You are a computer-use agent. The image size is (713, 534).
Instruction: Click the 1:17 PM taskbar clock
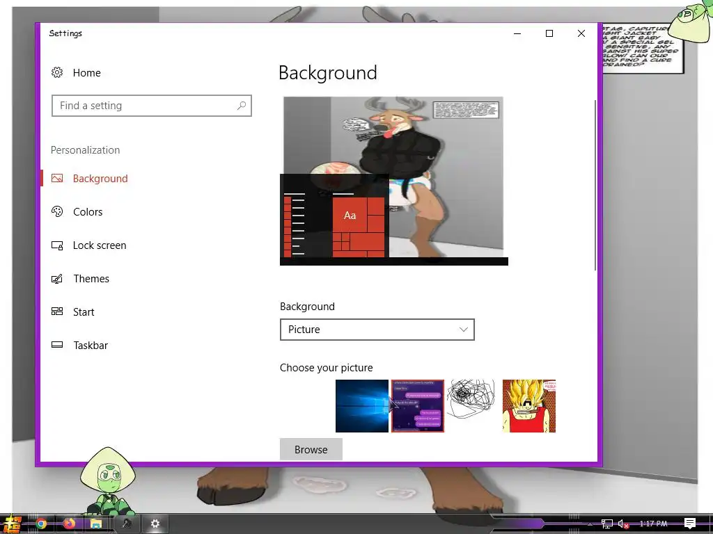[653, 524]
